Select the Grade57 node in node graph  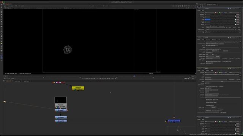(x=61, y=110)
